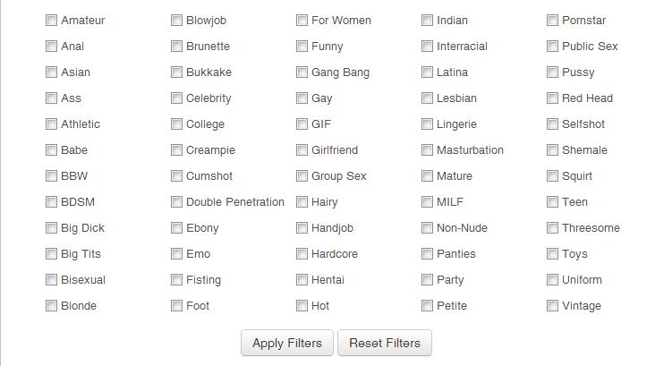Tick the Blonde filter box
The image size is (672, 366).
point(51,306)
